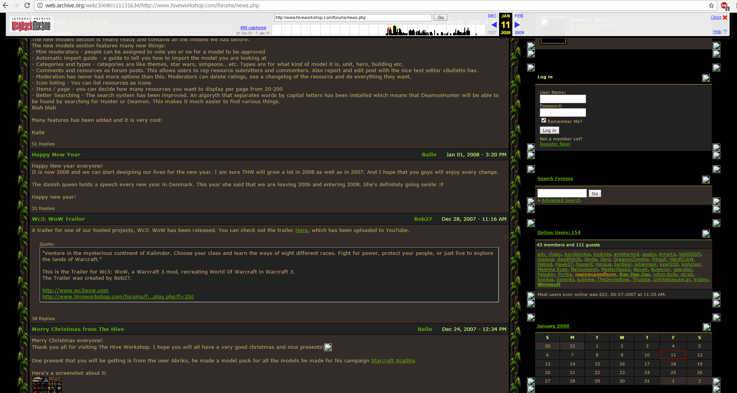Open the Online Users: 154 link
The height and width of the screenshot is (393, 737).
(x=559, y=232)
